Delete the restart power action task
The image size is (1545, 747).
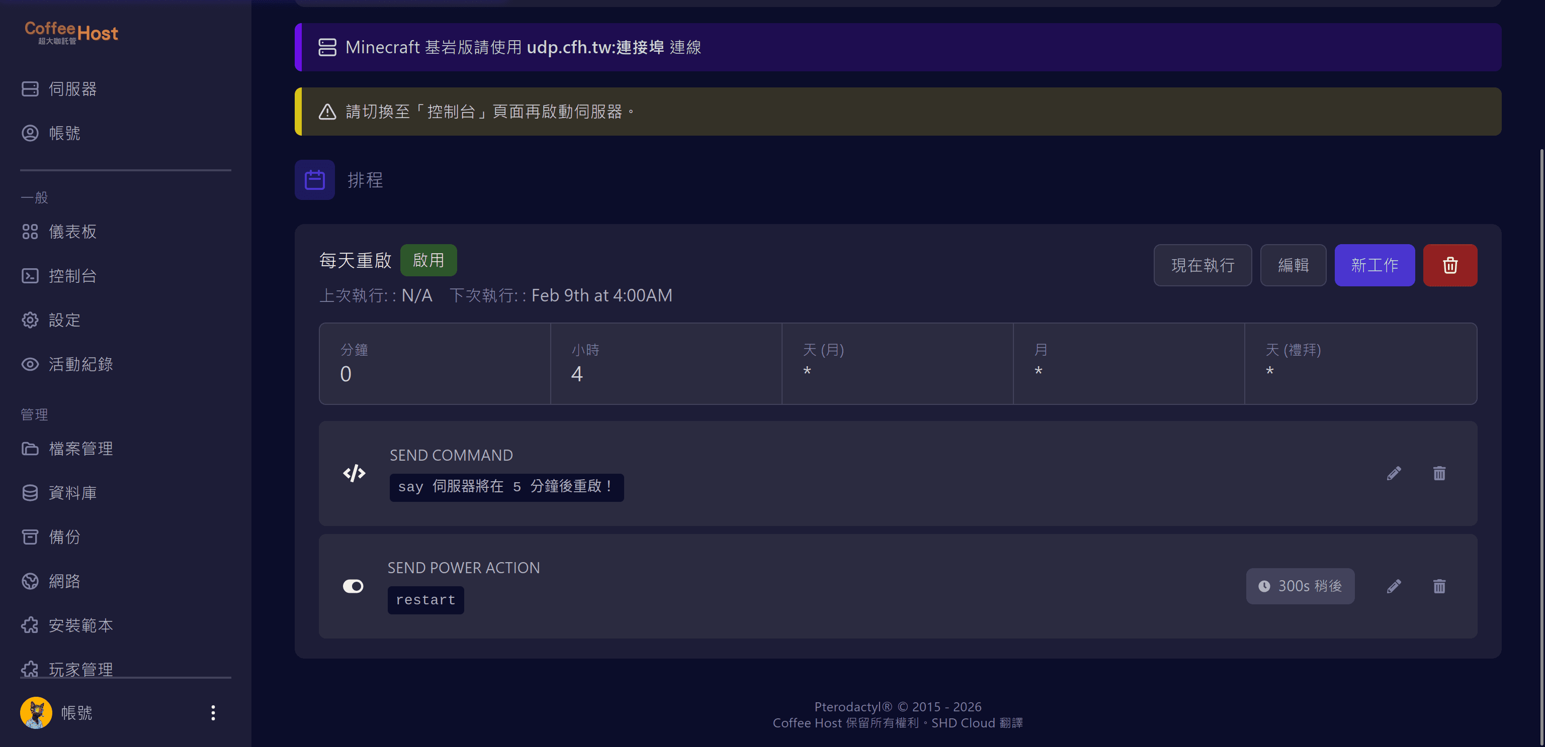click(1439, 586)
